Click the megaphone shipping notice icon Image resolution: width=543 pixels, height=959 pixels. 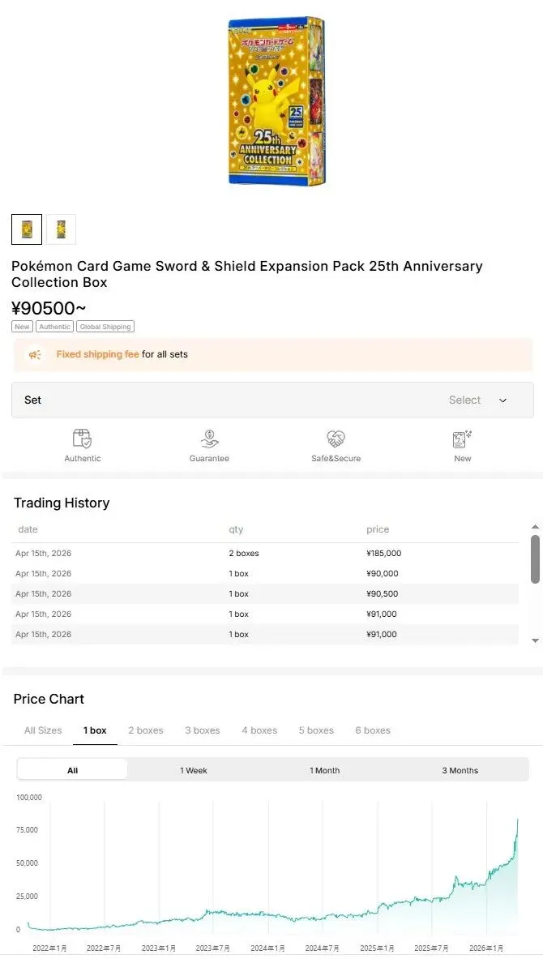34,354
